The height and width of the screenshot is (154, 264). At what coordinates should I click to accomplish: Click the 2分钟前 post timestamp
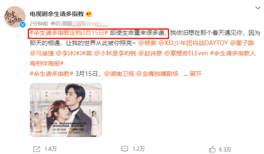coord(39,24)
